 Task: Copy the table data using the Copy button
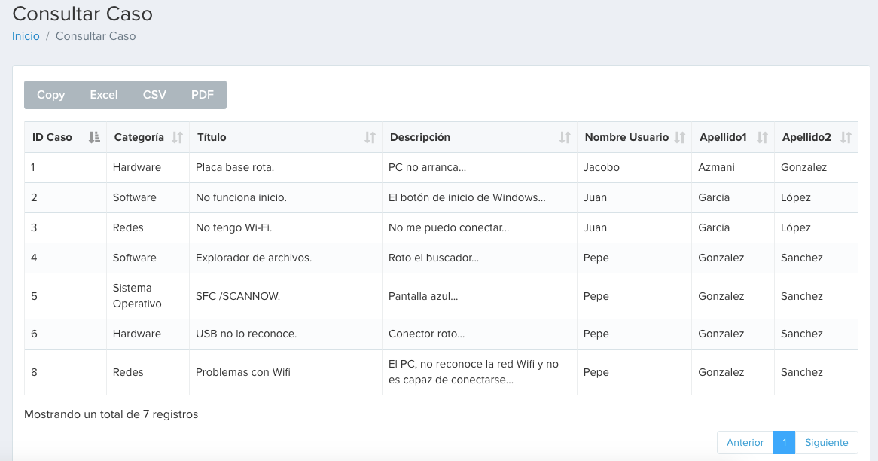point(50,94)
